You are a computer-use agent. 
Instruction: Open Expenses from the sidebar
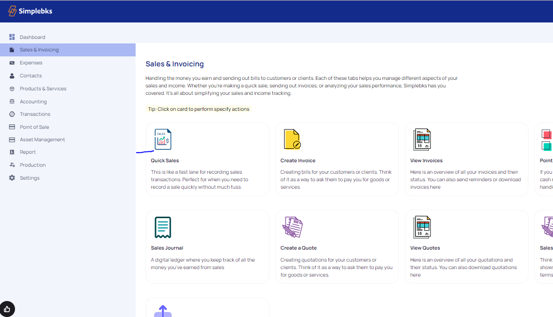click(31, 63)
